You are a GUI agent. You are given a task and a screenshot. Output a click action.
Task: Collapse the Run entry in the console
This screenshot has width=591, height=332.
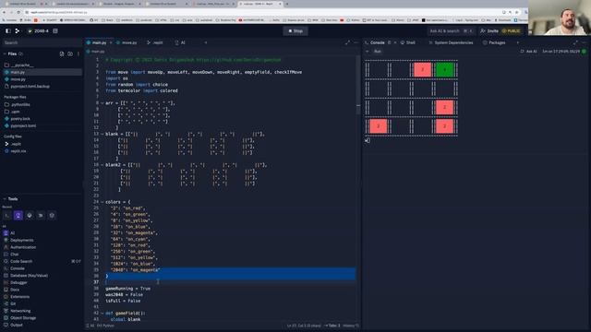[368, 52]
